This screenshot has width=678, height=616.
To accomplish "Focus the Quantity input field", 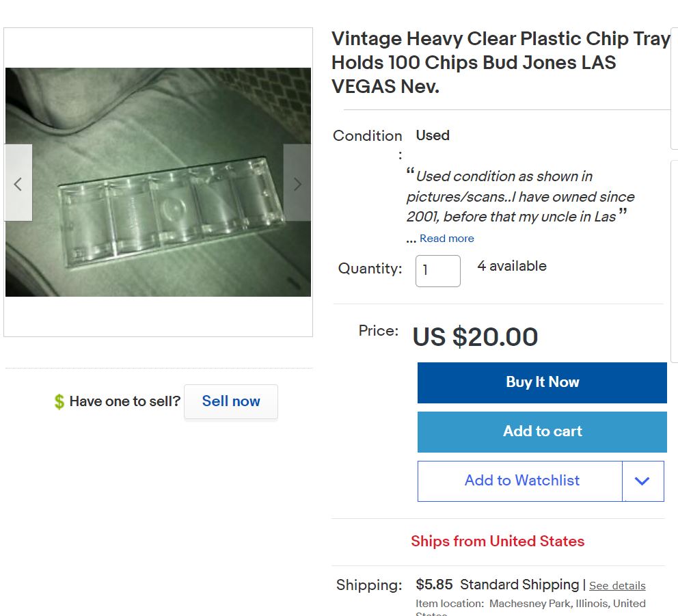I will (437, 271).
